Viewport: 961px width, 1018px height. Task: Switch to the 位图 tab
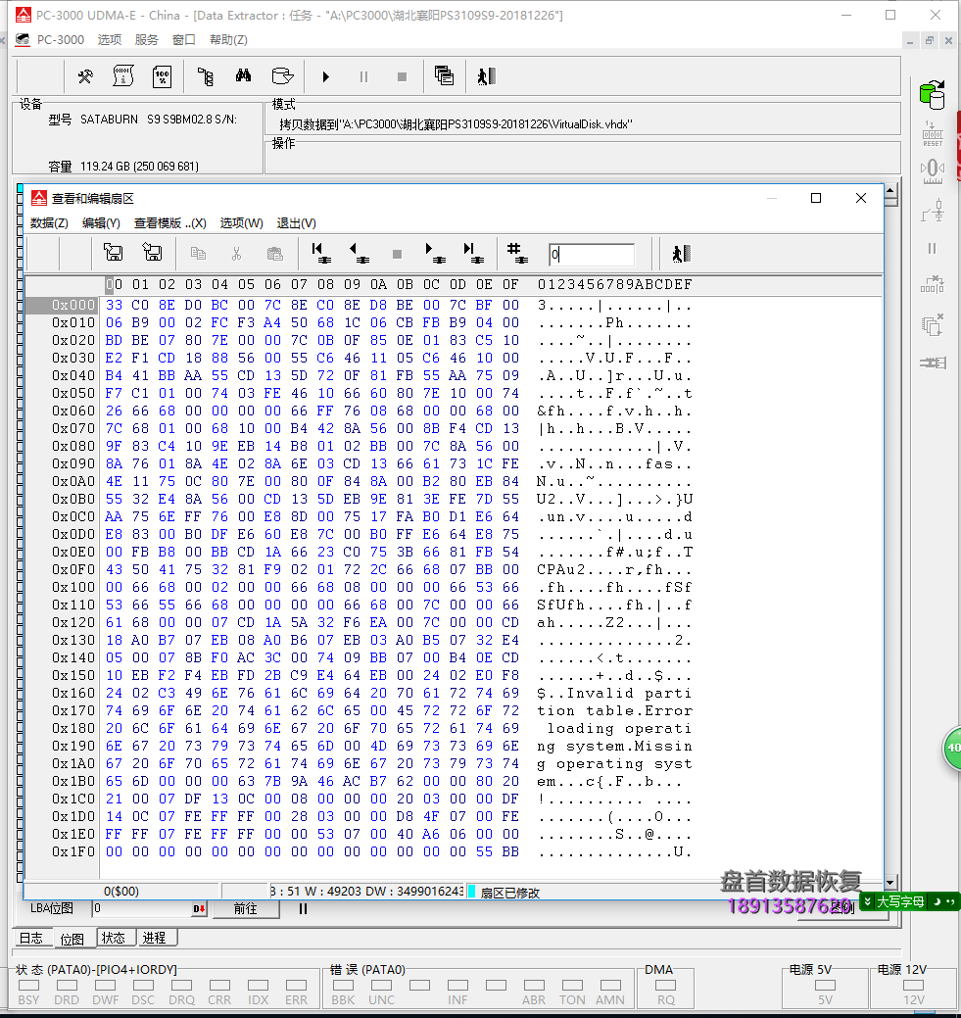click(72, 938)
